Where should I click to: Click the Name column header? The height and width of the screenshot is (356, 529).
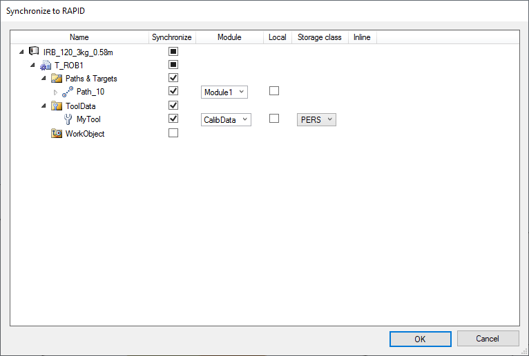tap(79, 37)
